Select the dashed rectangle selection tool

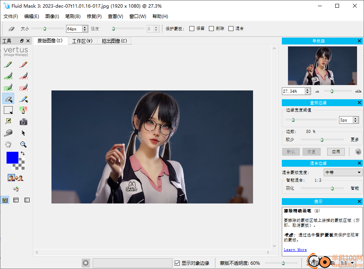8,110
